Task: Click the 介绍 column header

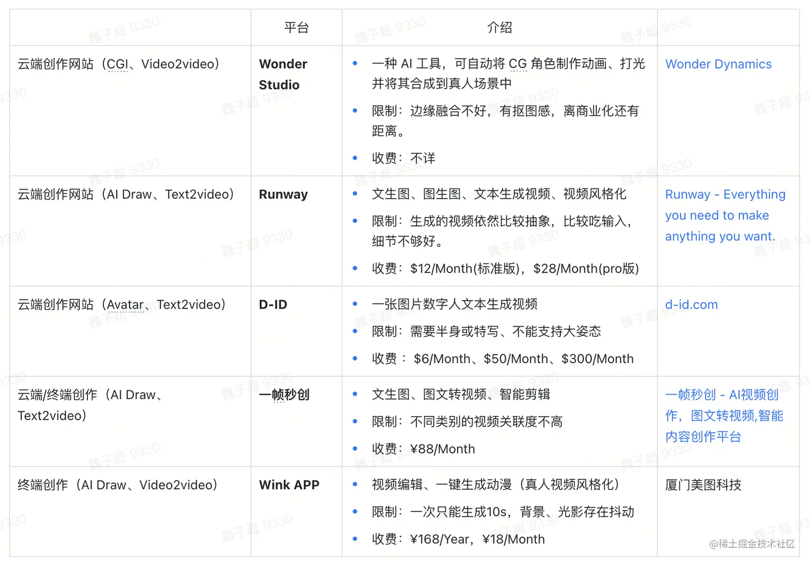Action: pos(499,28)
